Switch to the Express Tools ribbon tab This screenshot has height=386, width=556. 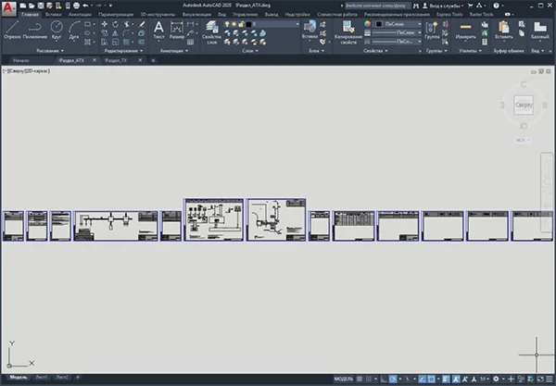(x=449, y=15)
